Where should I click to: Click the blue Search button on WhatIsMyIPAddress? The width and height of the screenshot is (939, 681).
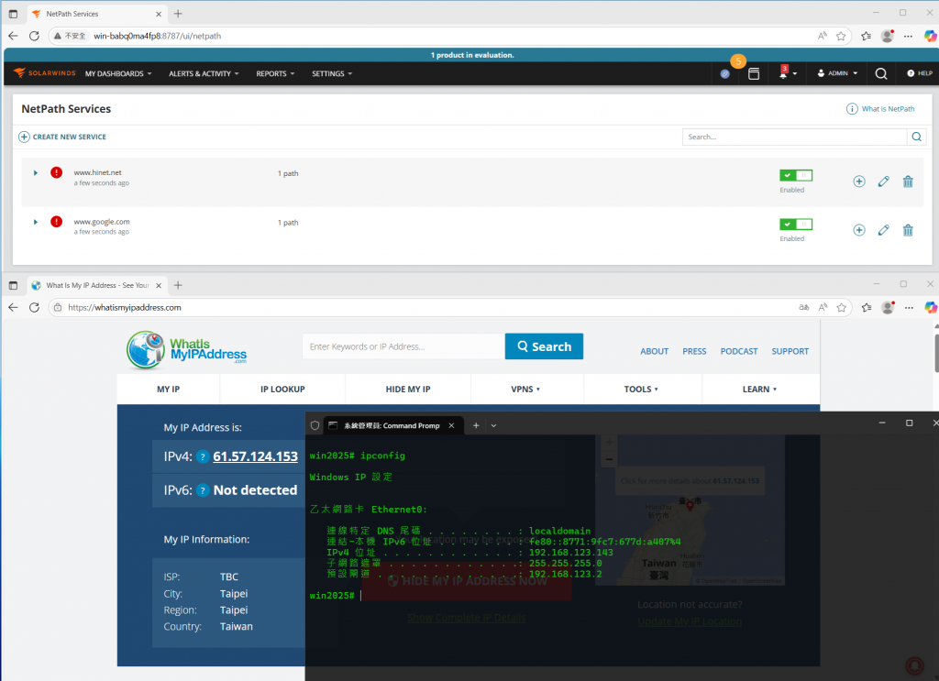point(544,346)
